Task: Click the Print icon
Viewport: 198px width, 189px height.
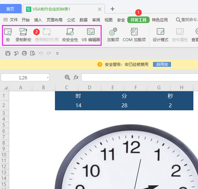Action: pyautogui.click(x=24, y=53)
